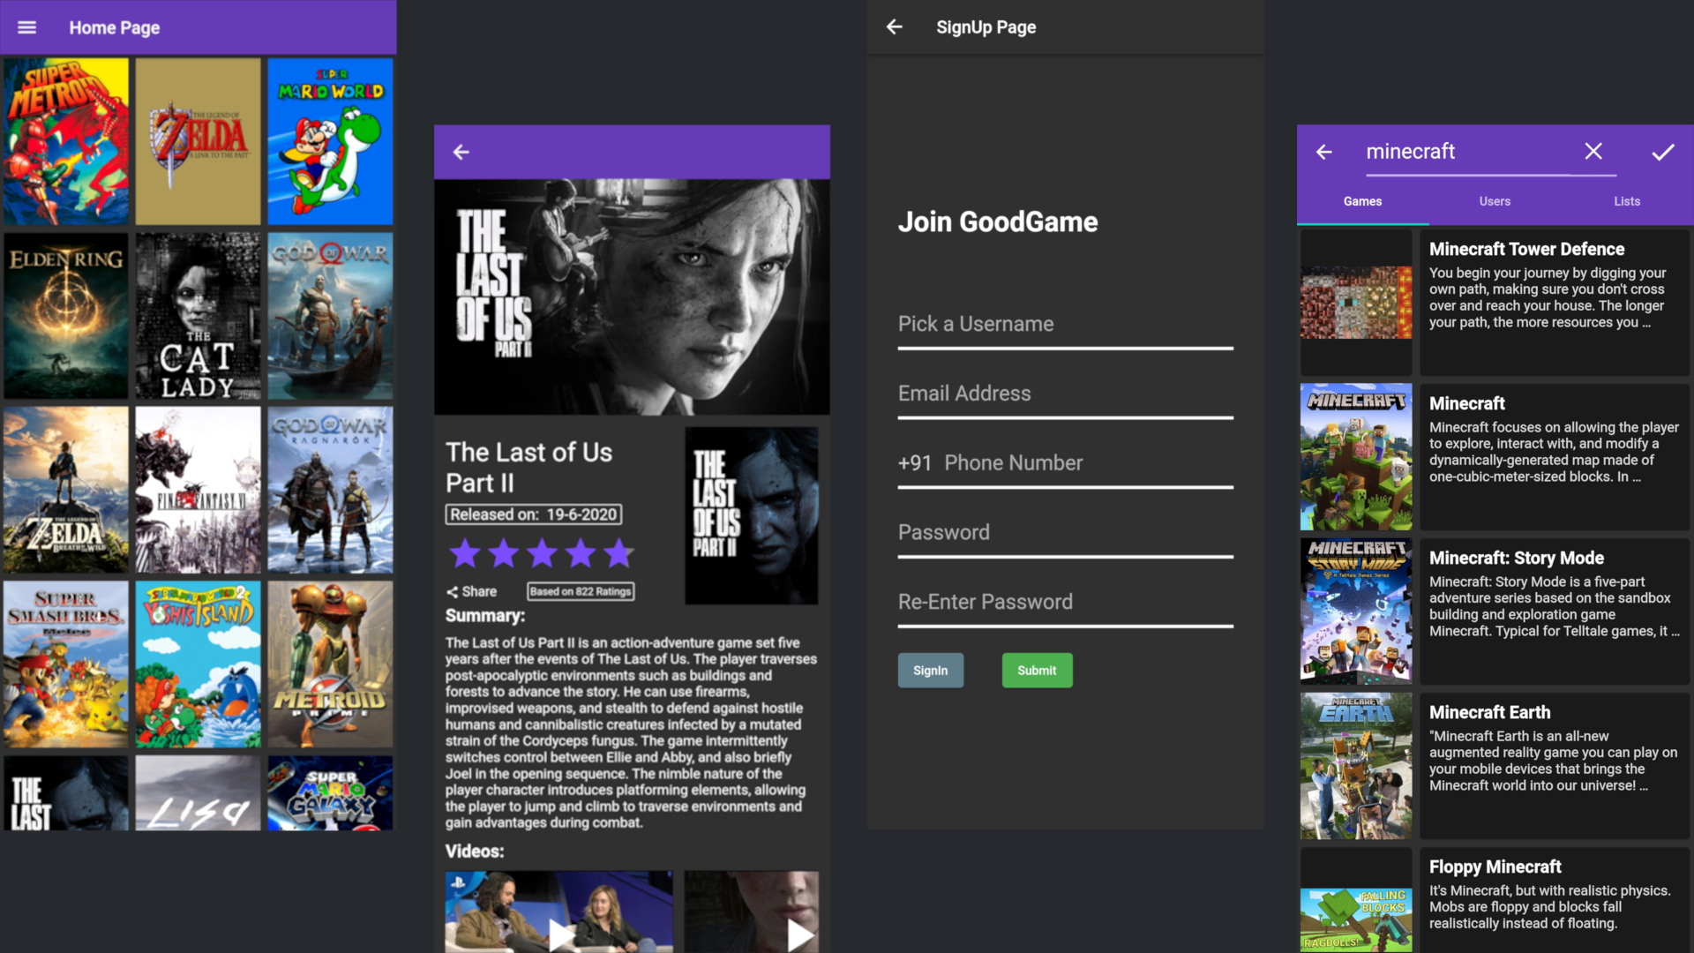The height and width of the screenshot is (953, 1694).
Task: Rate the game with the third star
Action: pyautogui.click(x=542, y=554)
